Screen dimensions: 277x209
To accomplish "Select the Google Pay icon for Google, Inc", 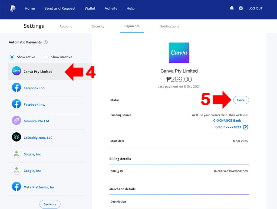I will pyautogui.click(x=17, y=154).
